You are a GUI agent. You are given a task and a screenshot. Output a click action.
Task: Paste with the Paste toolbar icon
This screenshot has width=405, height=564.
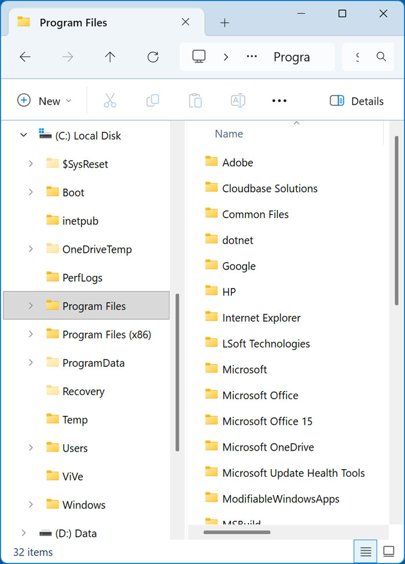point(195,101)
